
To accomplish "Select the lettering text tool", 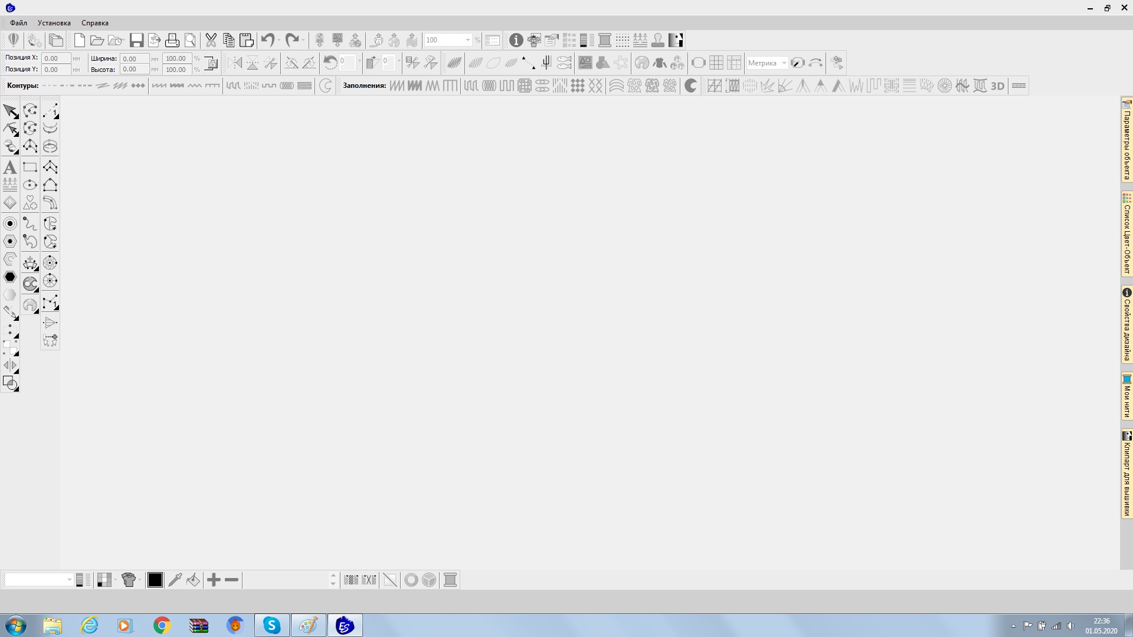I will tap(10, 168).
